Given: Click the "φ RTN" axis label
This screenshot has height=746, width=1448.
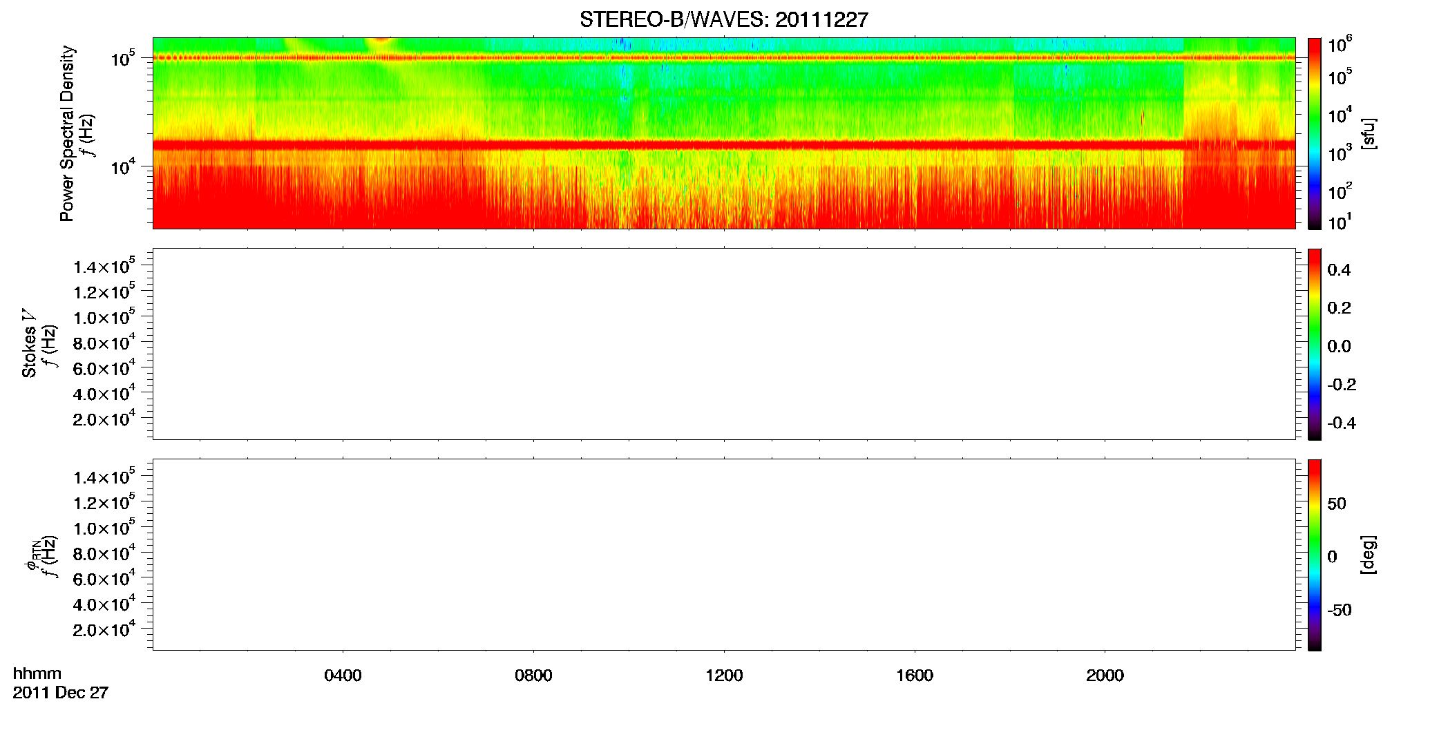Looking at the screenshot, I should point(32,555).
